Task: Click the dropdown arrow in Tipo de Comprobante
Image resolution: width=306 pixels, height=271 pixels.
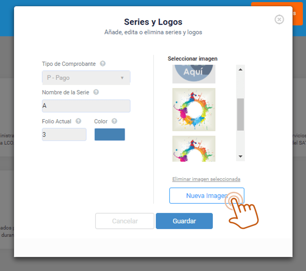Action: coord(122,78)
